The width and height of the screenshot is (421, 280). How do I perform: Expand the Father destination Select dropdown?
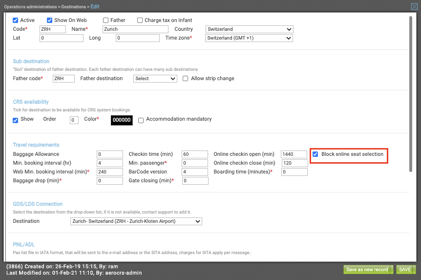click(x=155, y=79)
